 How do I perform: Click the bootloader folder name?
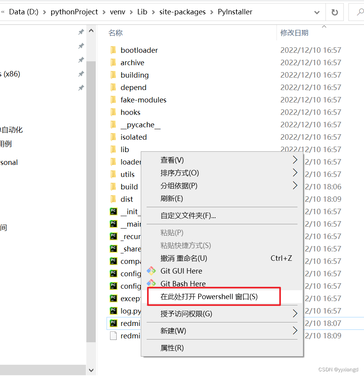point(139,50)
